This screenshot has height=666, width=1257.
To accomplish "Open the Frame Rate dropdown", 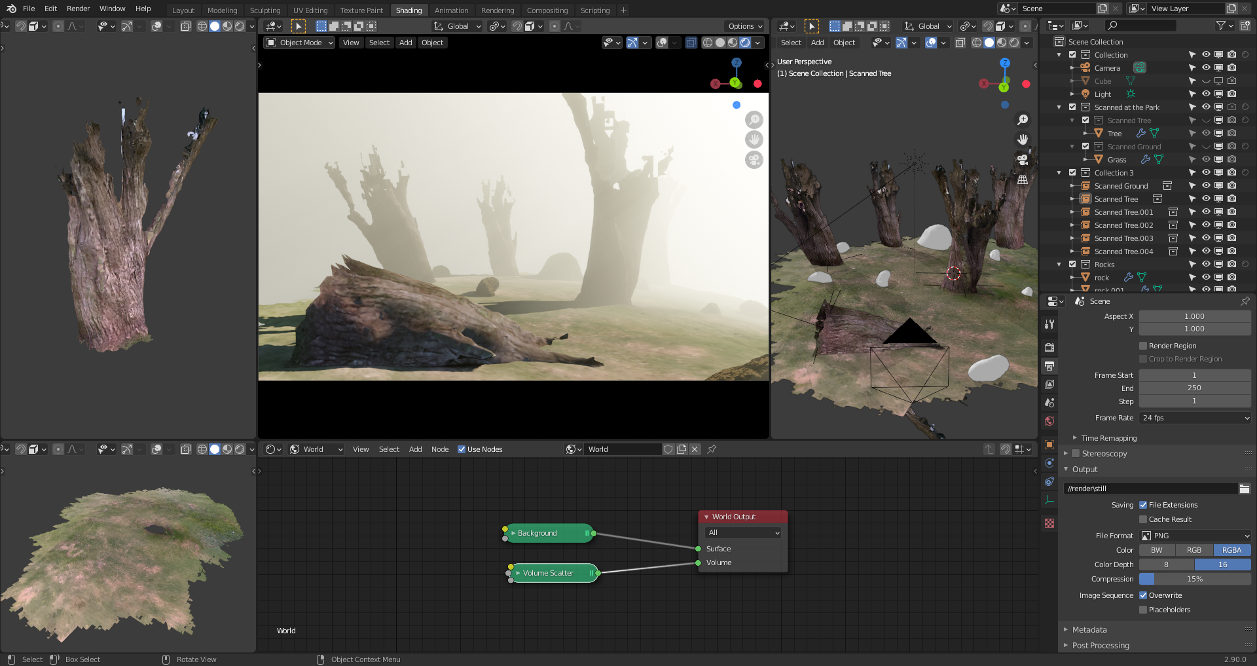I will point(1195,418).
